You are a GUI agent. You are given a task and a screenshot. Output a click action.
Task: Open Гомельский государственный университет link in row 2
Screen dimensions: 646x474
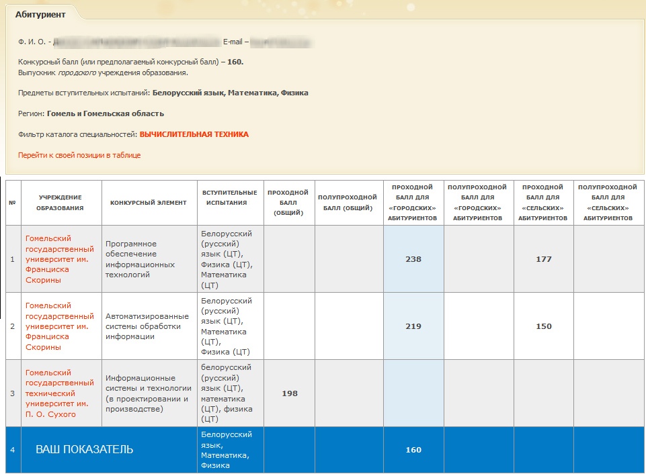click(60, 326)
